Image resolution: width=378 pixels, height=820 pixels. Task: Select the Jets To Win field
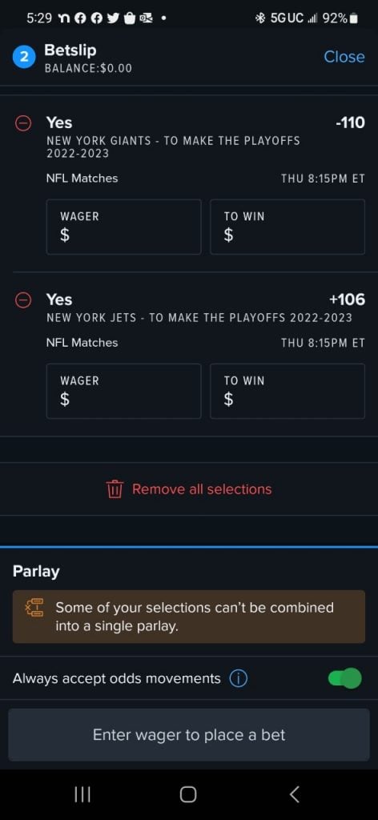click(x=288, y=391)
